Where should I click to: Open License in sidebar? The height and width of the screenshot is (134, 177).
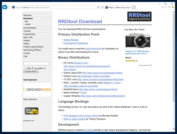coord(27,53)
